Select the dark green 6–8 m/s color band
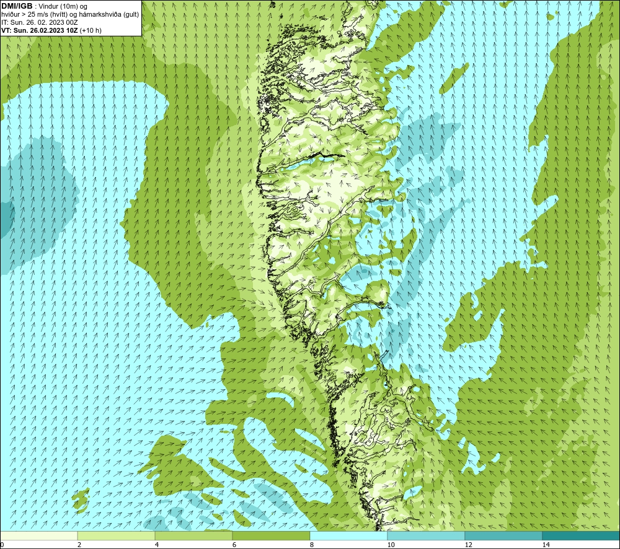The height and width of the screenshot is (549, 620). coord(272,535)
